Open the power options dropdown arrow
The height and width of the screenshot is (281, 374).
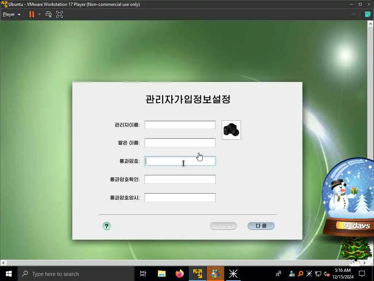pyautogui.click(x=39, y=14)
